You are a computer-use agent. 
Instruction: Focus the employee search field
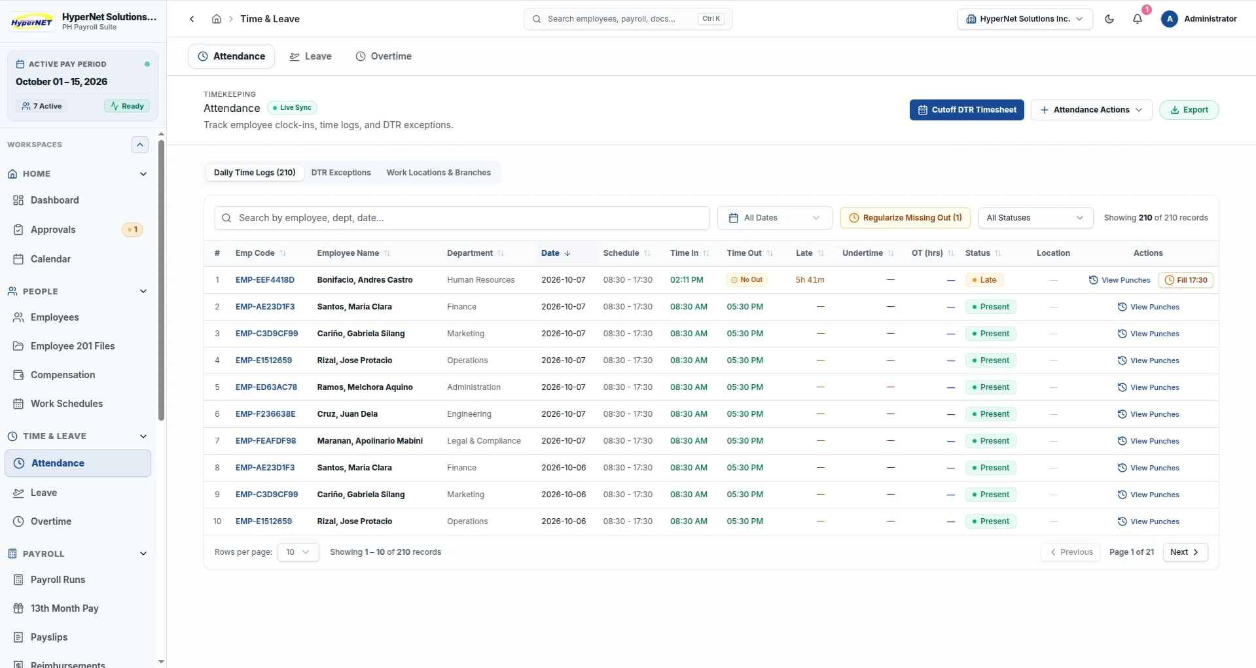click(461, 218)
